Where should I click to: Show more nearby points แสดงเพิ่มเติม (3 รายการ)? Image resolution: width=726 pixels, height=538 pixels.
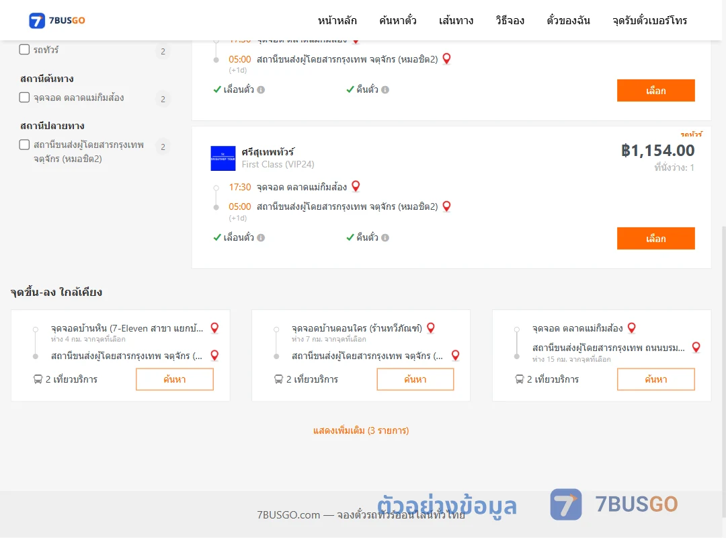point(361,430)
